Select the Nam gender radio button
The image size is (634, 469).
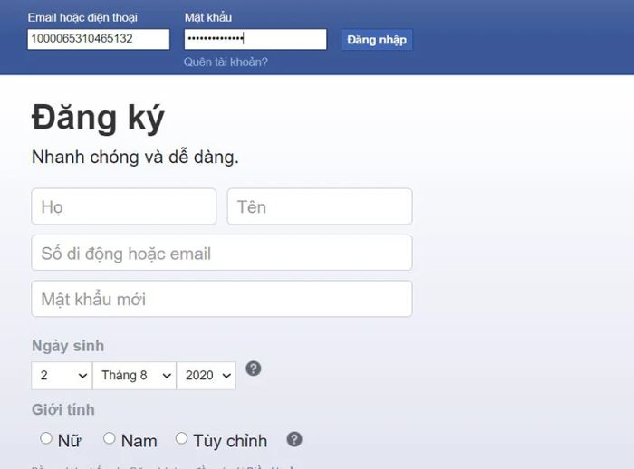coord(110,438)
